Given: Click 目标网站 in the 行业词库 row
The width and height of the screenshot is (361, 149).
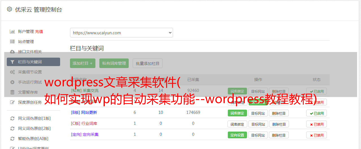Looking at the screenshot, I should [258, 124].
